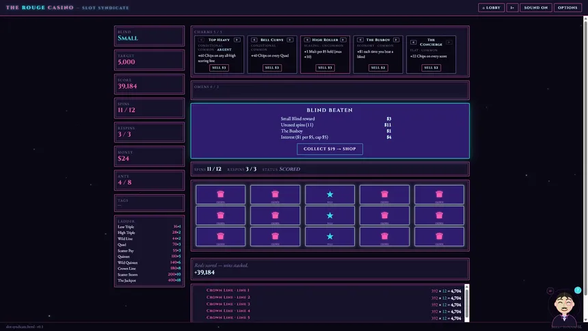Select Crown Line row in the ladder
This screenshot has height=331, width=588.
pos(149,269)
